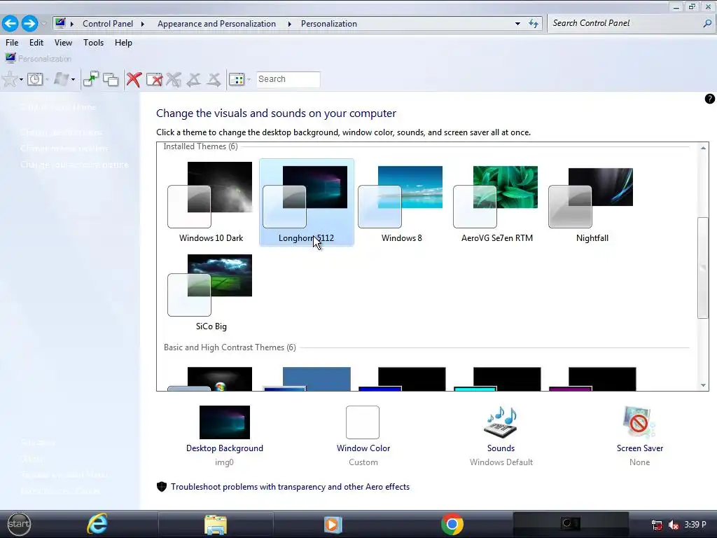717x538 pixels.
Task: Open the dropdown next to the Windows flag
Action: click(x=73, y=80)
